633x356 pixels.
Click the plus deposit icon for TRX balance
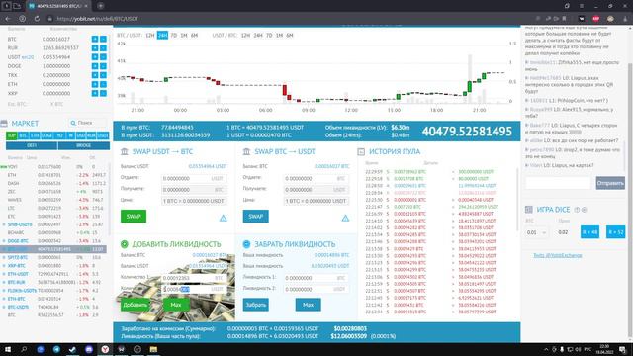coord(95,75)
